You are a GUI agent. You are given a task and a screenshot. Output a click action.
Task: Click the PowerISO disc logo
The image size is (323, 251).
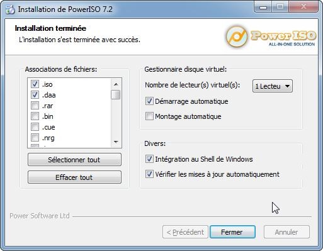click(237, 36)
